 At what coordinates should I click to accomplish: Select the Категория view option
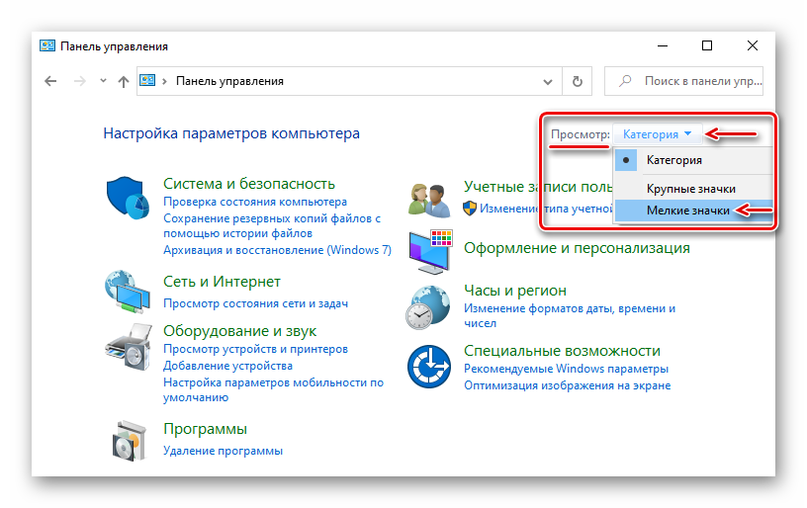pyautogui.click(x=692, y=160)
